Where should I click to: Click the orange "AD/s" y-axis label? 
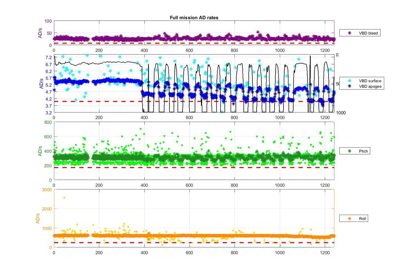click(x=38, y=218)
